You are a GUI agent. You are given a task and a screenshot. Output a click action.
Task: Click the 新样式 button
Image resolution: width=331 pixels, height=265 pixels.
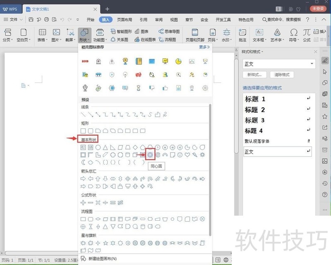click(254, 75)
